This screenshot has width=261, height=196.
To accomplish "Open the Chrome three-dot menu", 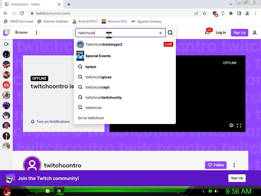I will click(255, 13).
